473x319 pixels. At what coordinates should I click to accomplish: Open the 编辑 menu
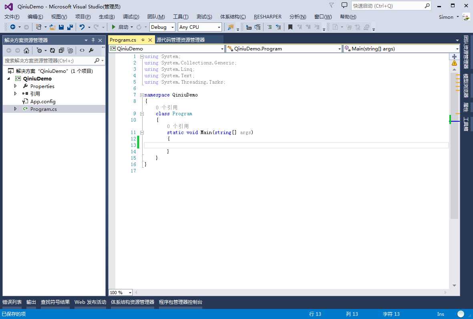point(35,17)
